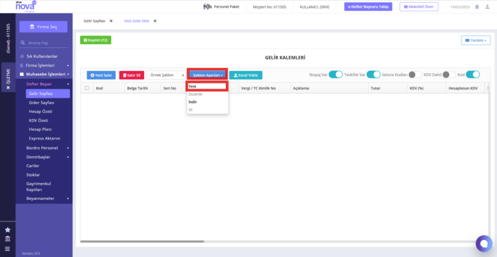497x257 pixels.
Task: Click the Kaydet (F2) button
Action: (96, 40)
